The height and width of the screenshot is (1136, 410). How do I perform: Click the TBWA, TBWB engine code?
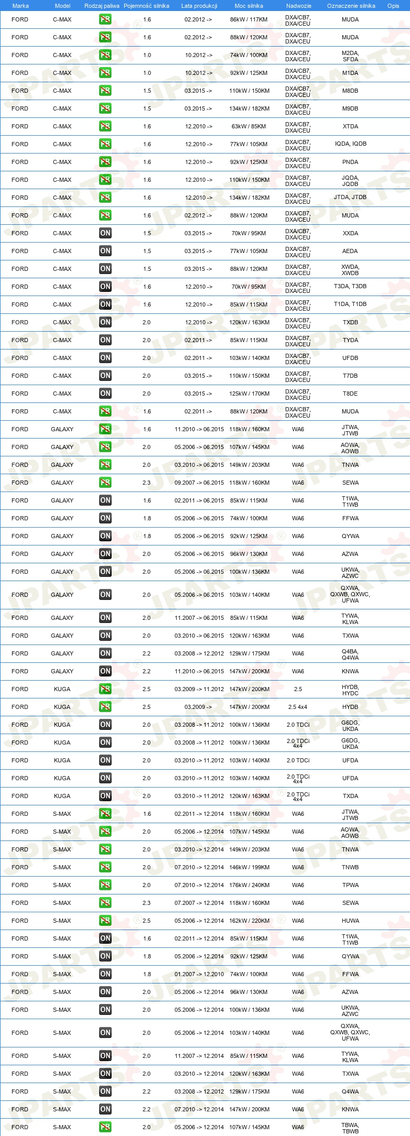coord(350,1128)
